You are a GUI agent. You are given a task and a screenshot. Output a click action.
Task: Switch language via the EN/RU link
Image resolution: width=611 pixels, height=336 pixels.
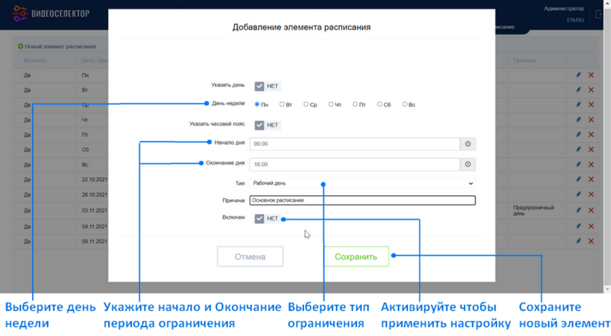click(575, 20)
